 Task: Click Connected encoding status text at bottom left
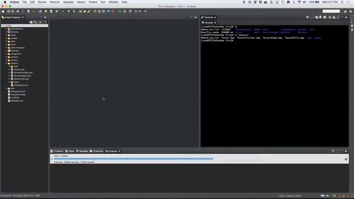[x=20, y=196]
